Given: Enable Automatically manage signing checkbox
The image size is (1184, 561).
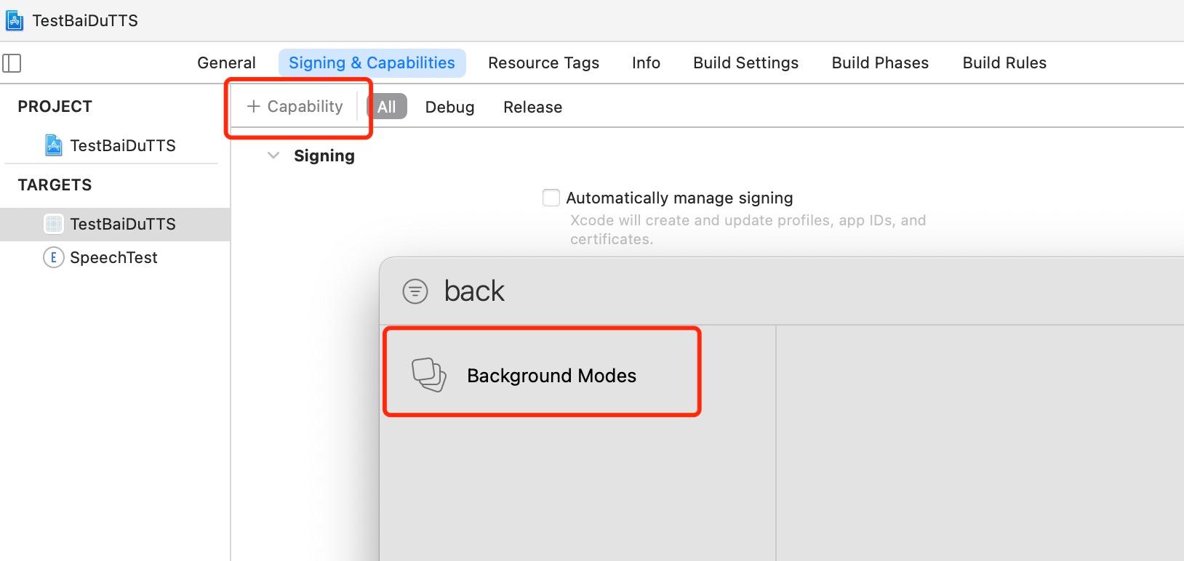Looking at the screenshot, I should pos(551,198).
